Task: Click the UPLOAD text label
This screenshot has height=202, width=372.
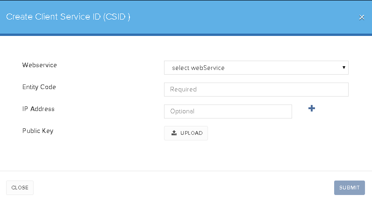Action: [x=192, y=133]
